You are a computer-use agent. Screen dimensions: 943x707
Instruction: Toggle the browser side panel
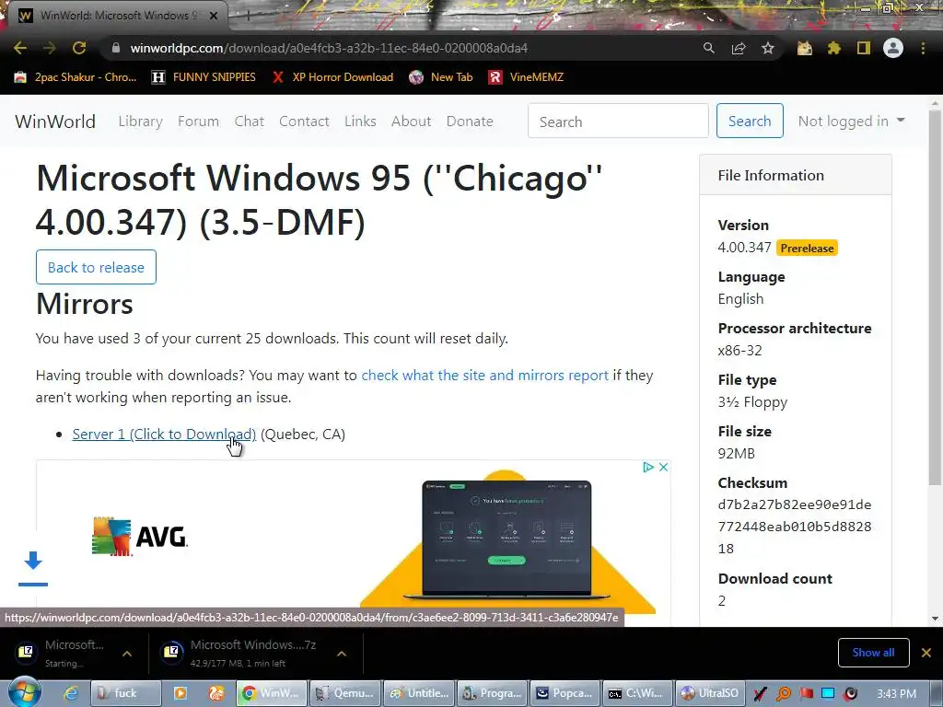864,48
